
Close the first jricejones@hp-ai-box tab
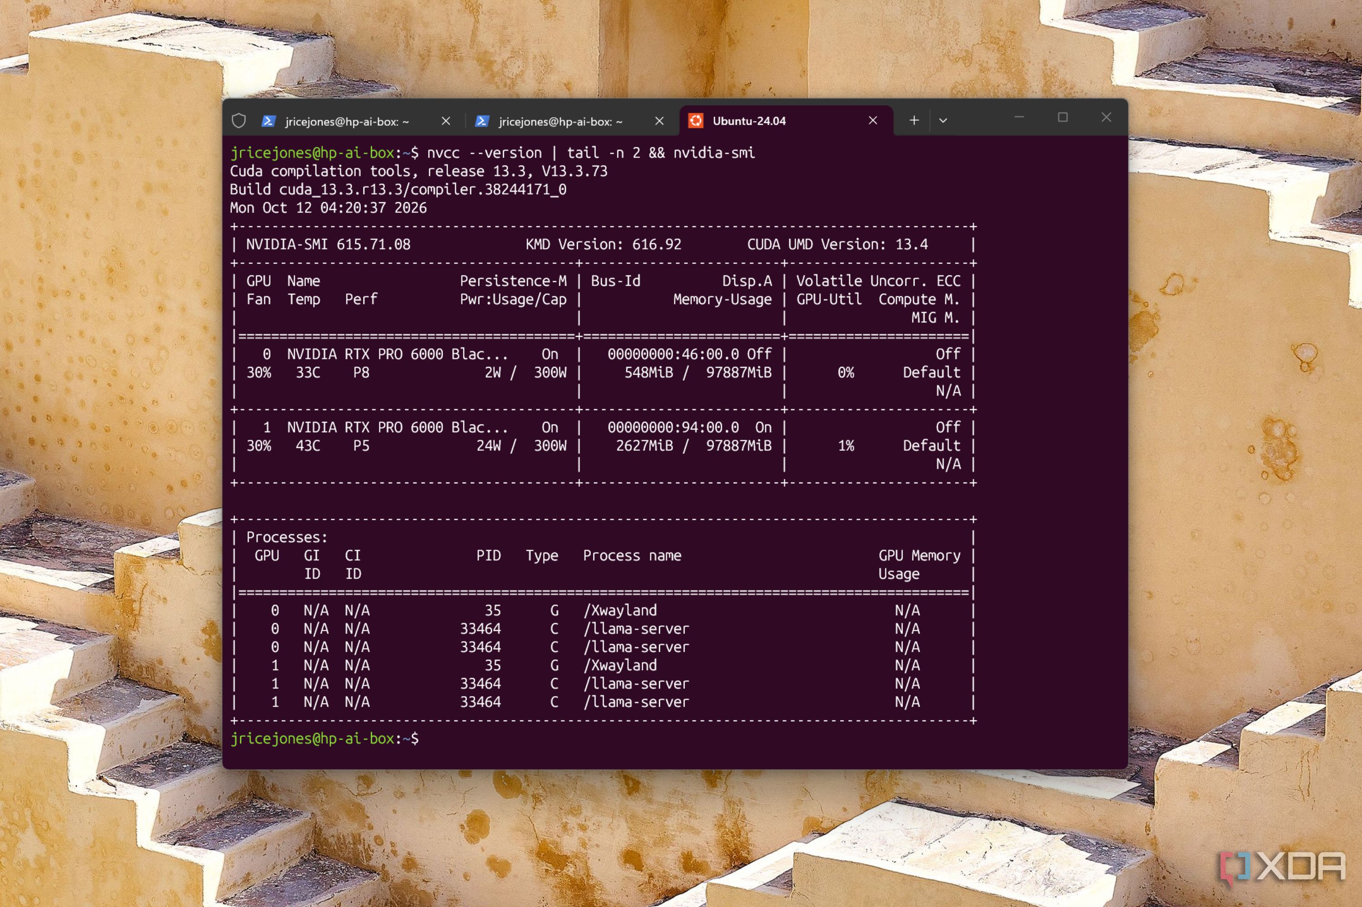click(446, 121)
